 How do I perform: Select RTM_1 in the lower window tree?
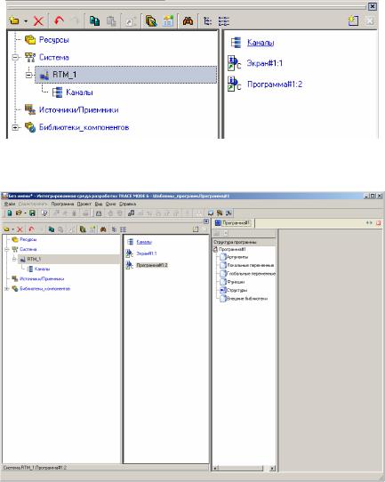pyautogui.click(x=68, y=259)
